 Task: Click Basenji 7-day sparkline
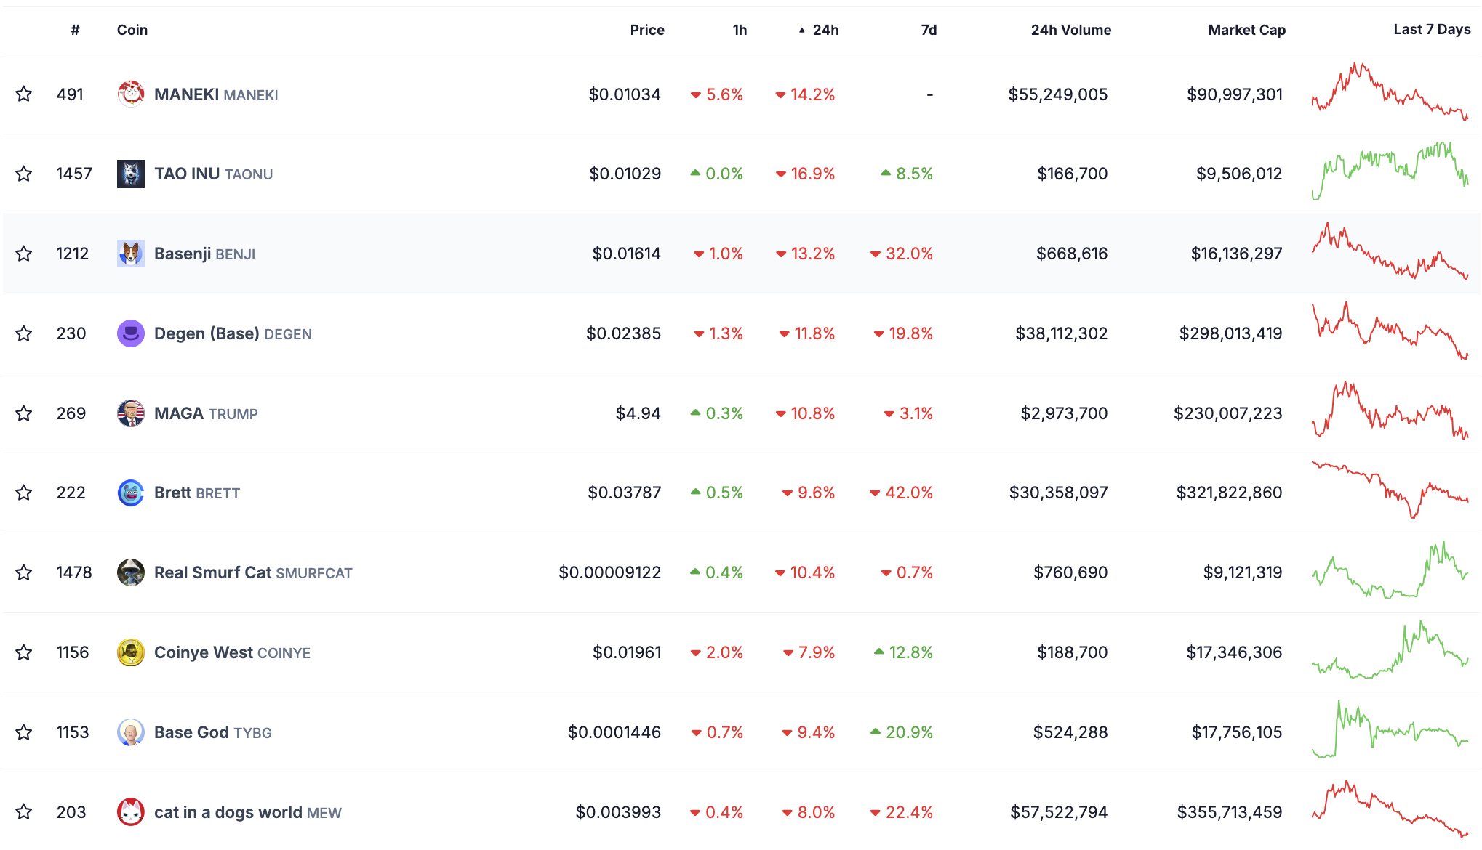(1390, 251)
